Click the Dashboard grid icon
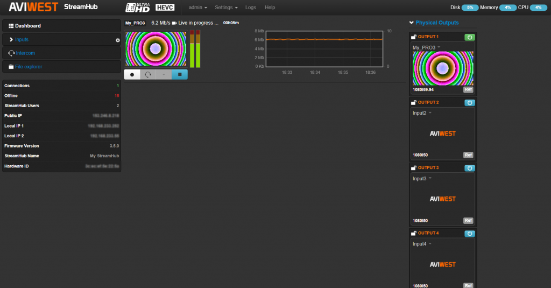Viewport: 551px width, 288px height. [x=11, y=26]
